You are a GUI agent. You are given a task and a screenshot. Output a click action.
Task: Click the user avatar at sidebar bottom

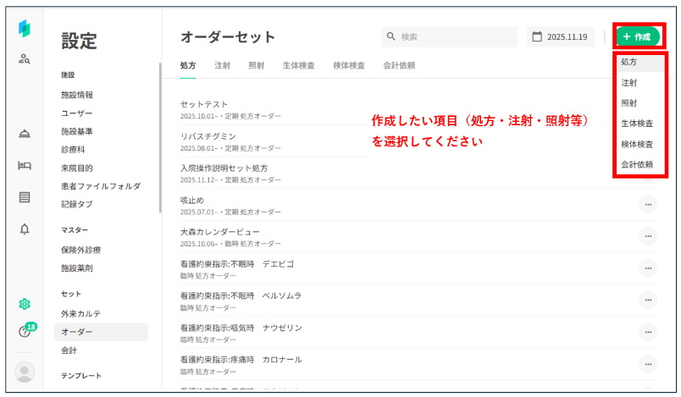pos(25,372)
